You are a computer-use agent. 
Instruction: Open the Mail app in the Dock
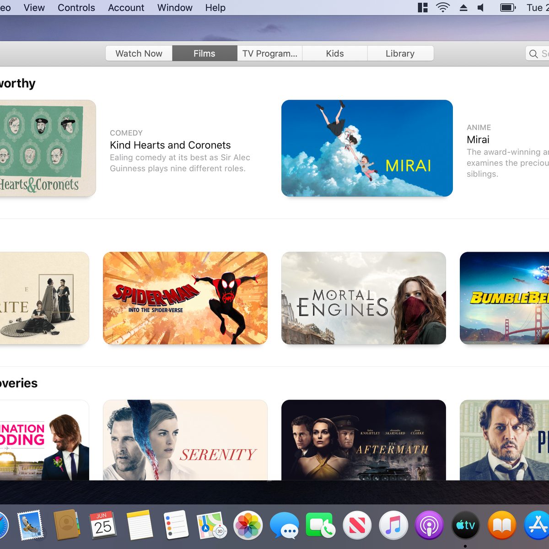(x=31, y=526)
